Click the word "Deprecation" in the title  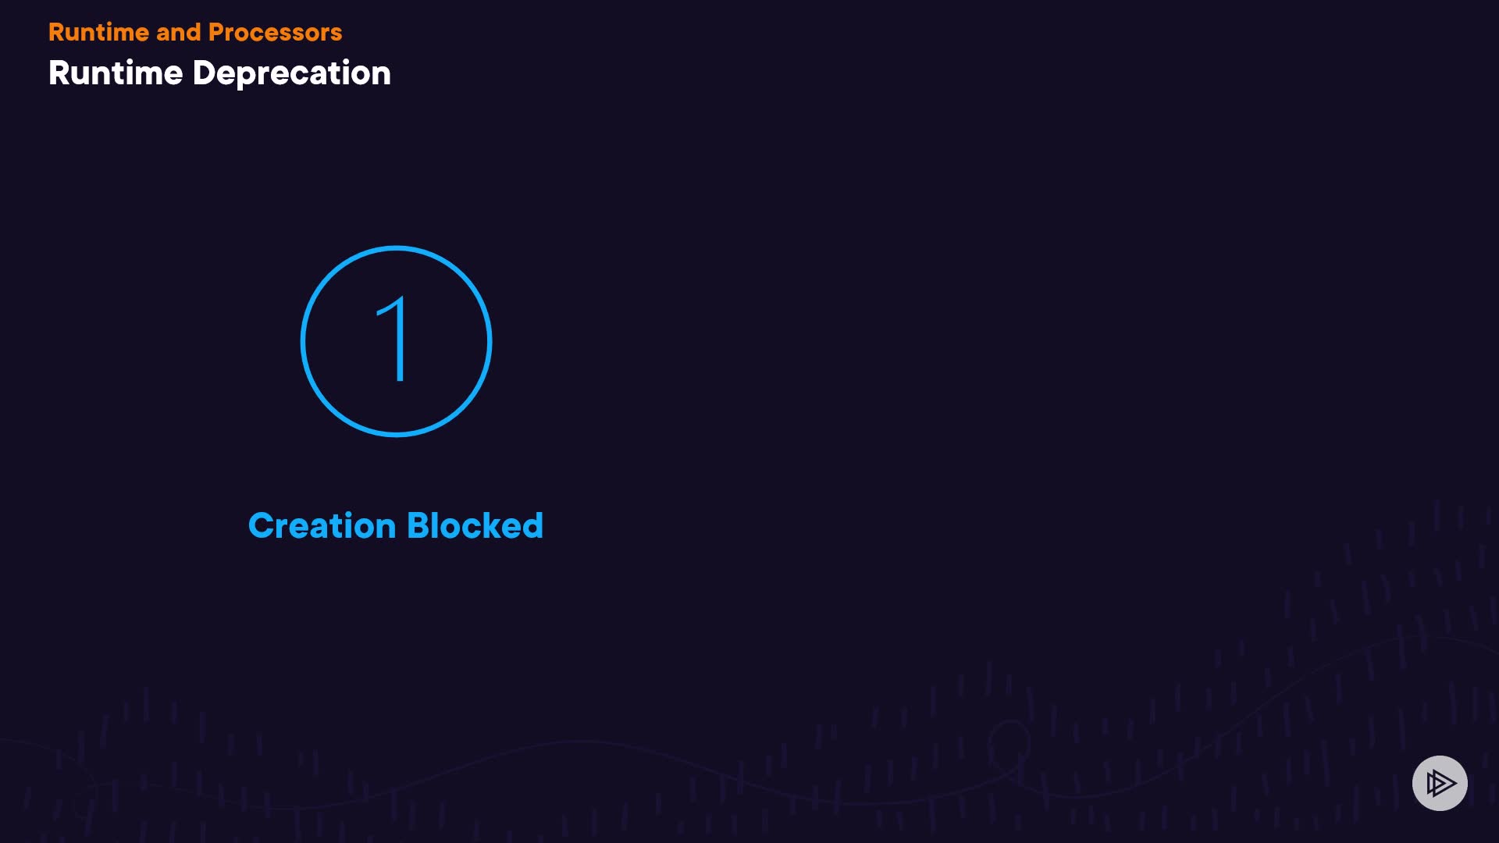point(291,73)
